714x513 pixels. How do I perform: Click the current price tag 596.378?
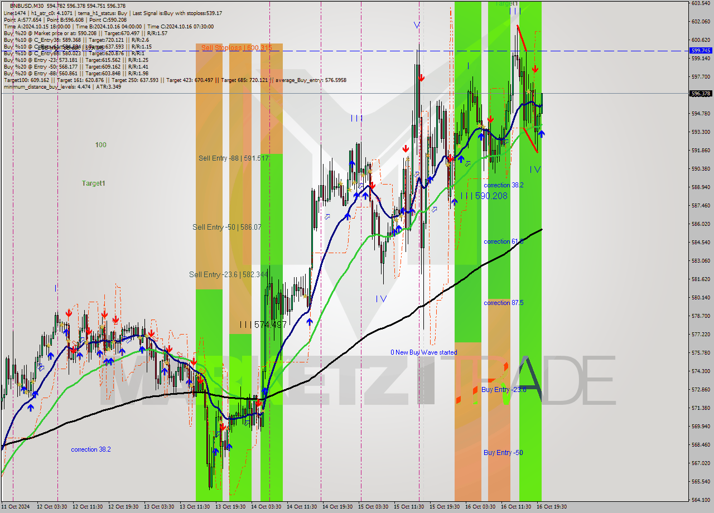701,94
